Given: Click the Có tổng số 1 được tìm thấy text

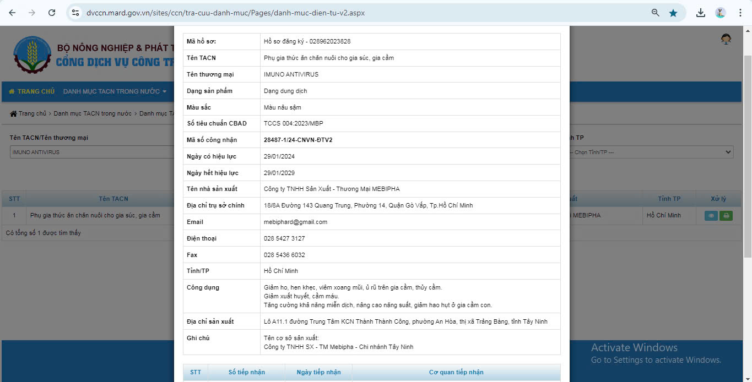Looking at the screenshot, I should point(44,233).
